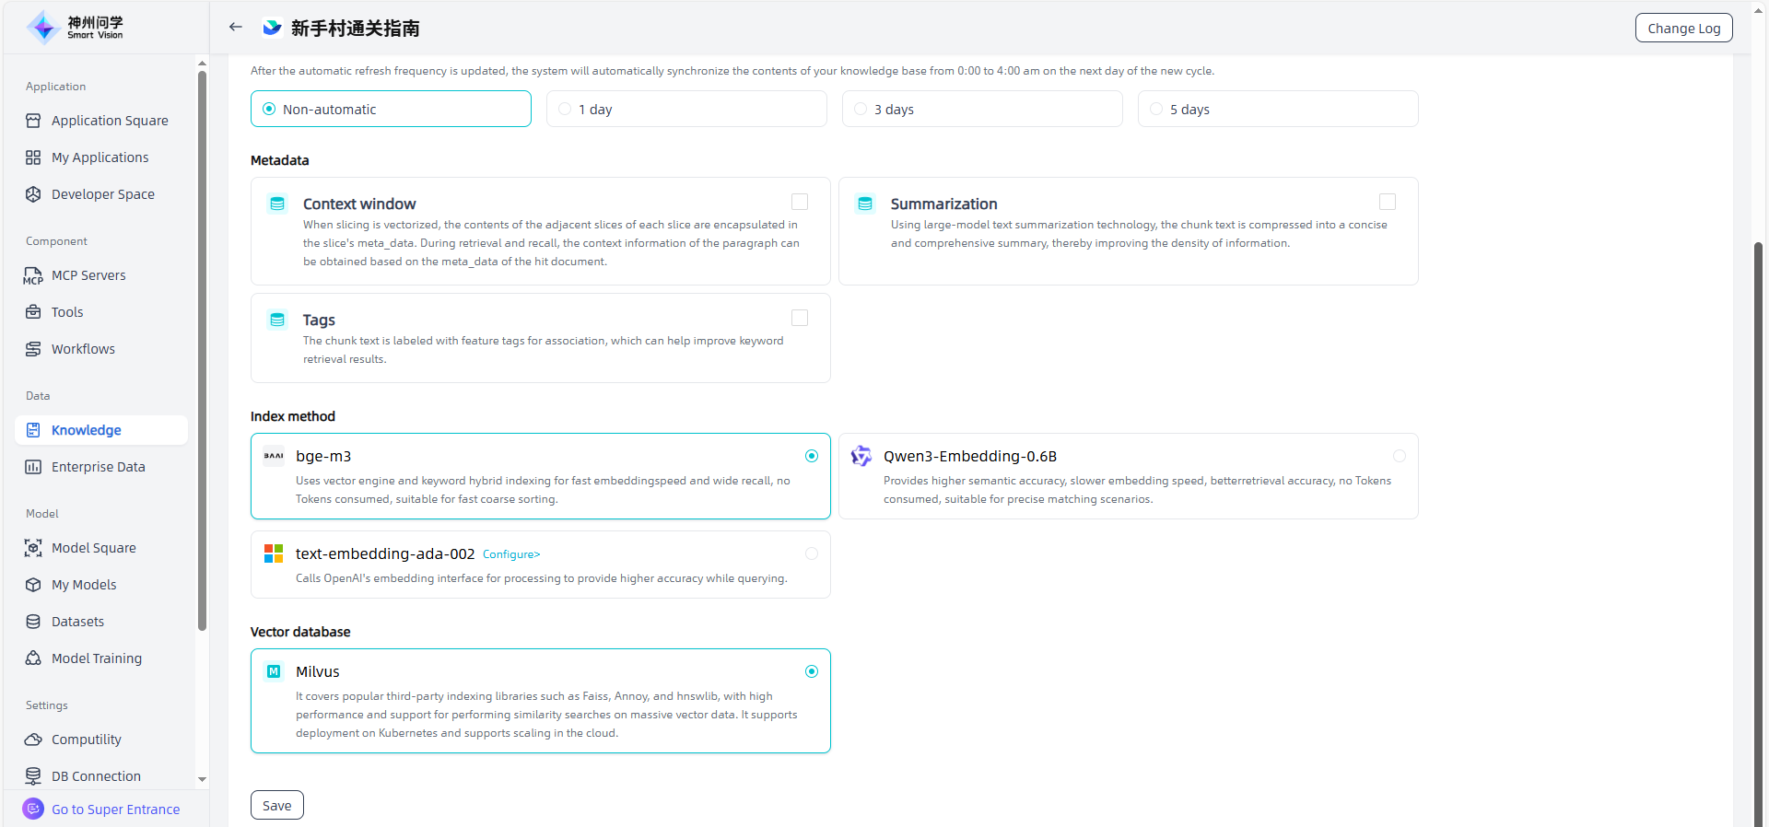
Task: Open the Change Log
Action: coord(1683,29)
